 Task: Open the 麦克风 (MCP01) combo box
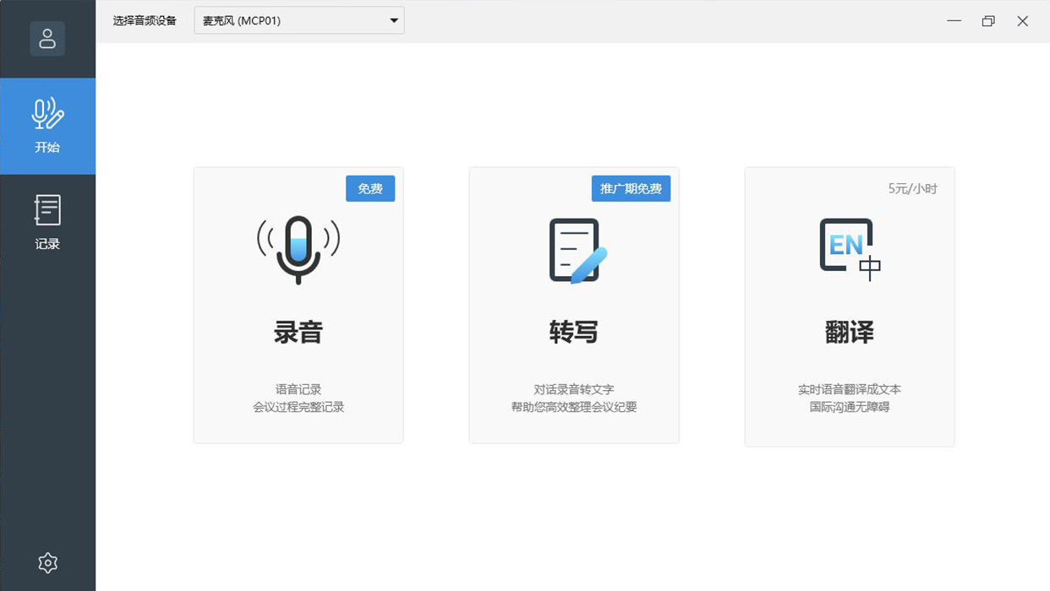pyautogui.click(x=299, y=21)
